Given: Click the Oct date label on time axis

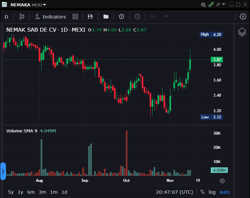Looking at the screenshot, I should (x=126, y=181).
